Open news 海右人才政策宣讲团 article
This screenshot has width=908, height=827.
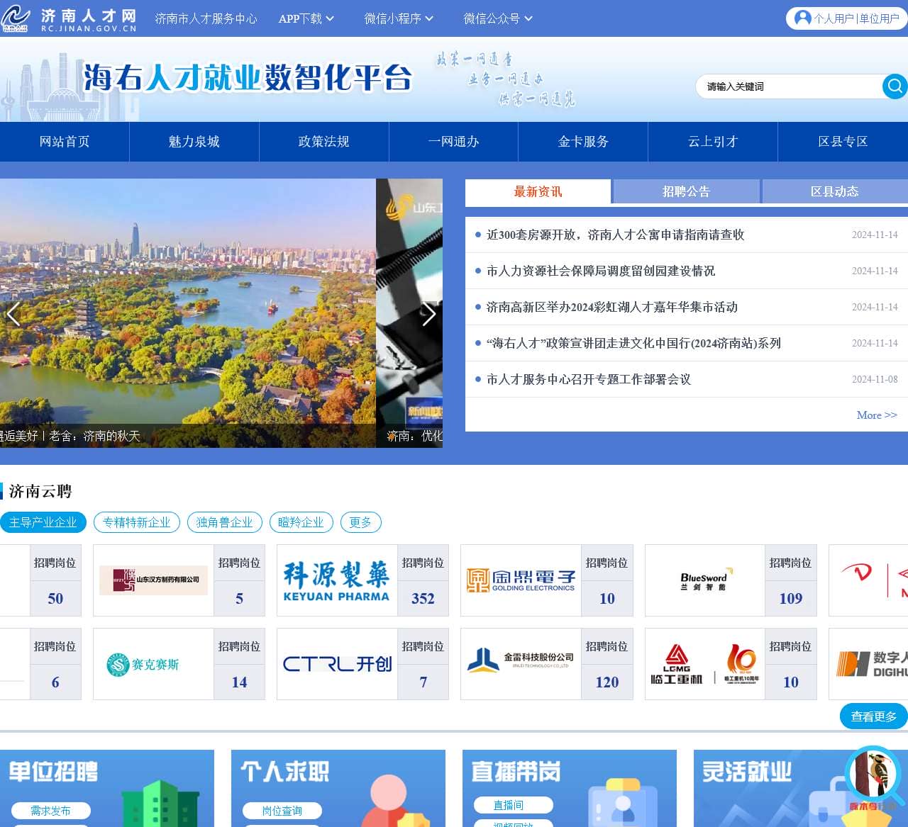[633, 343]
